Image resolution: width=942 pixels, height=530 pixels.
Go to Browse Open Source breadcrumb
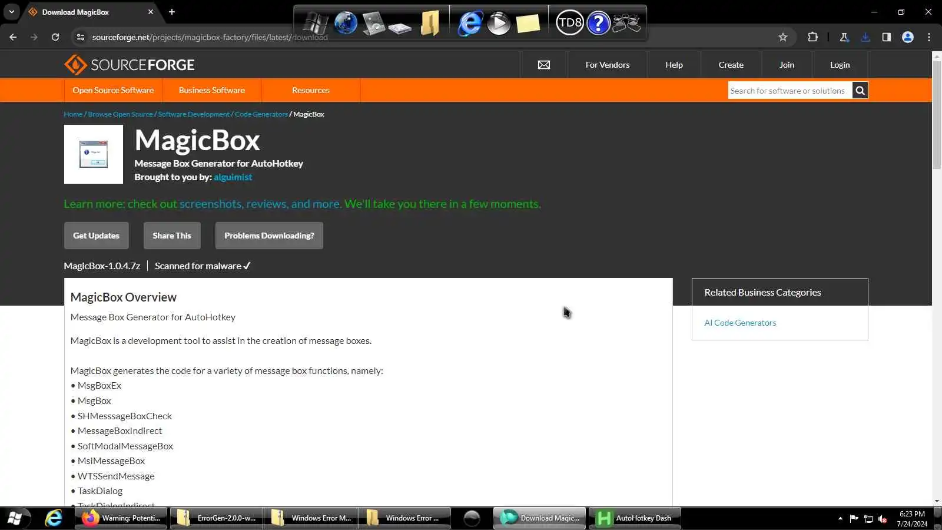click(120, 114)
